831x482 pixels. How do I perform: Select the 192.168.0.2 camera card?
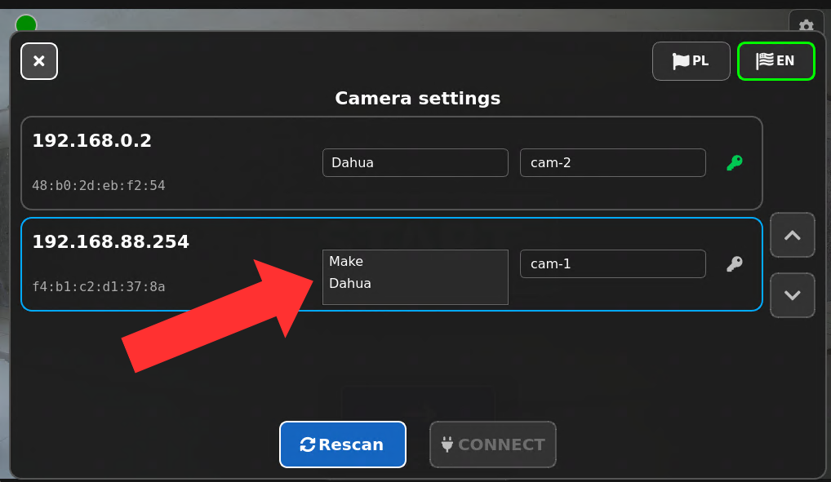tap(392, 163)
